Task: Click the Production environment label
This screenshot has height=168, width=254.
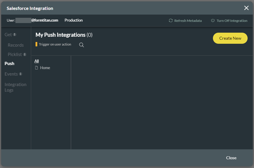Action: coord(73,20)
